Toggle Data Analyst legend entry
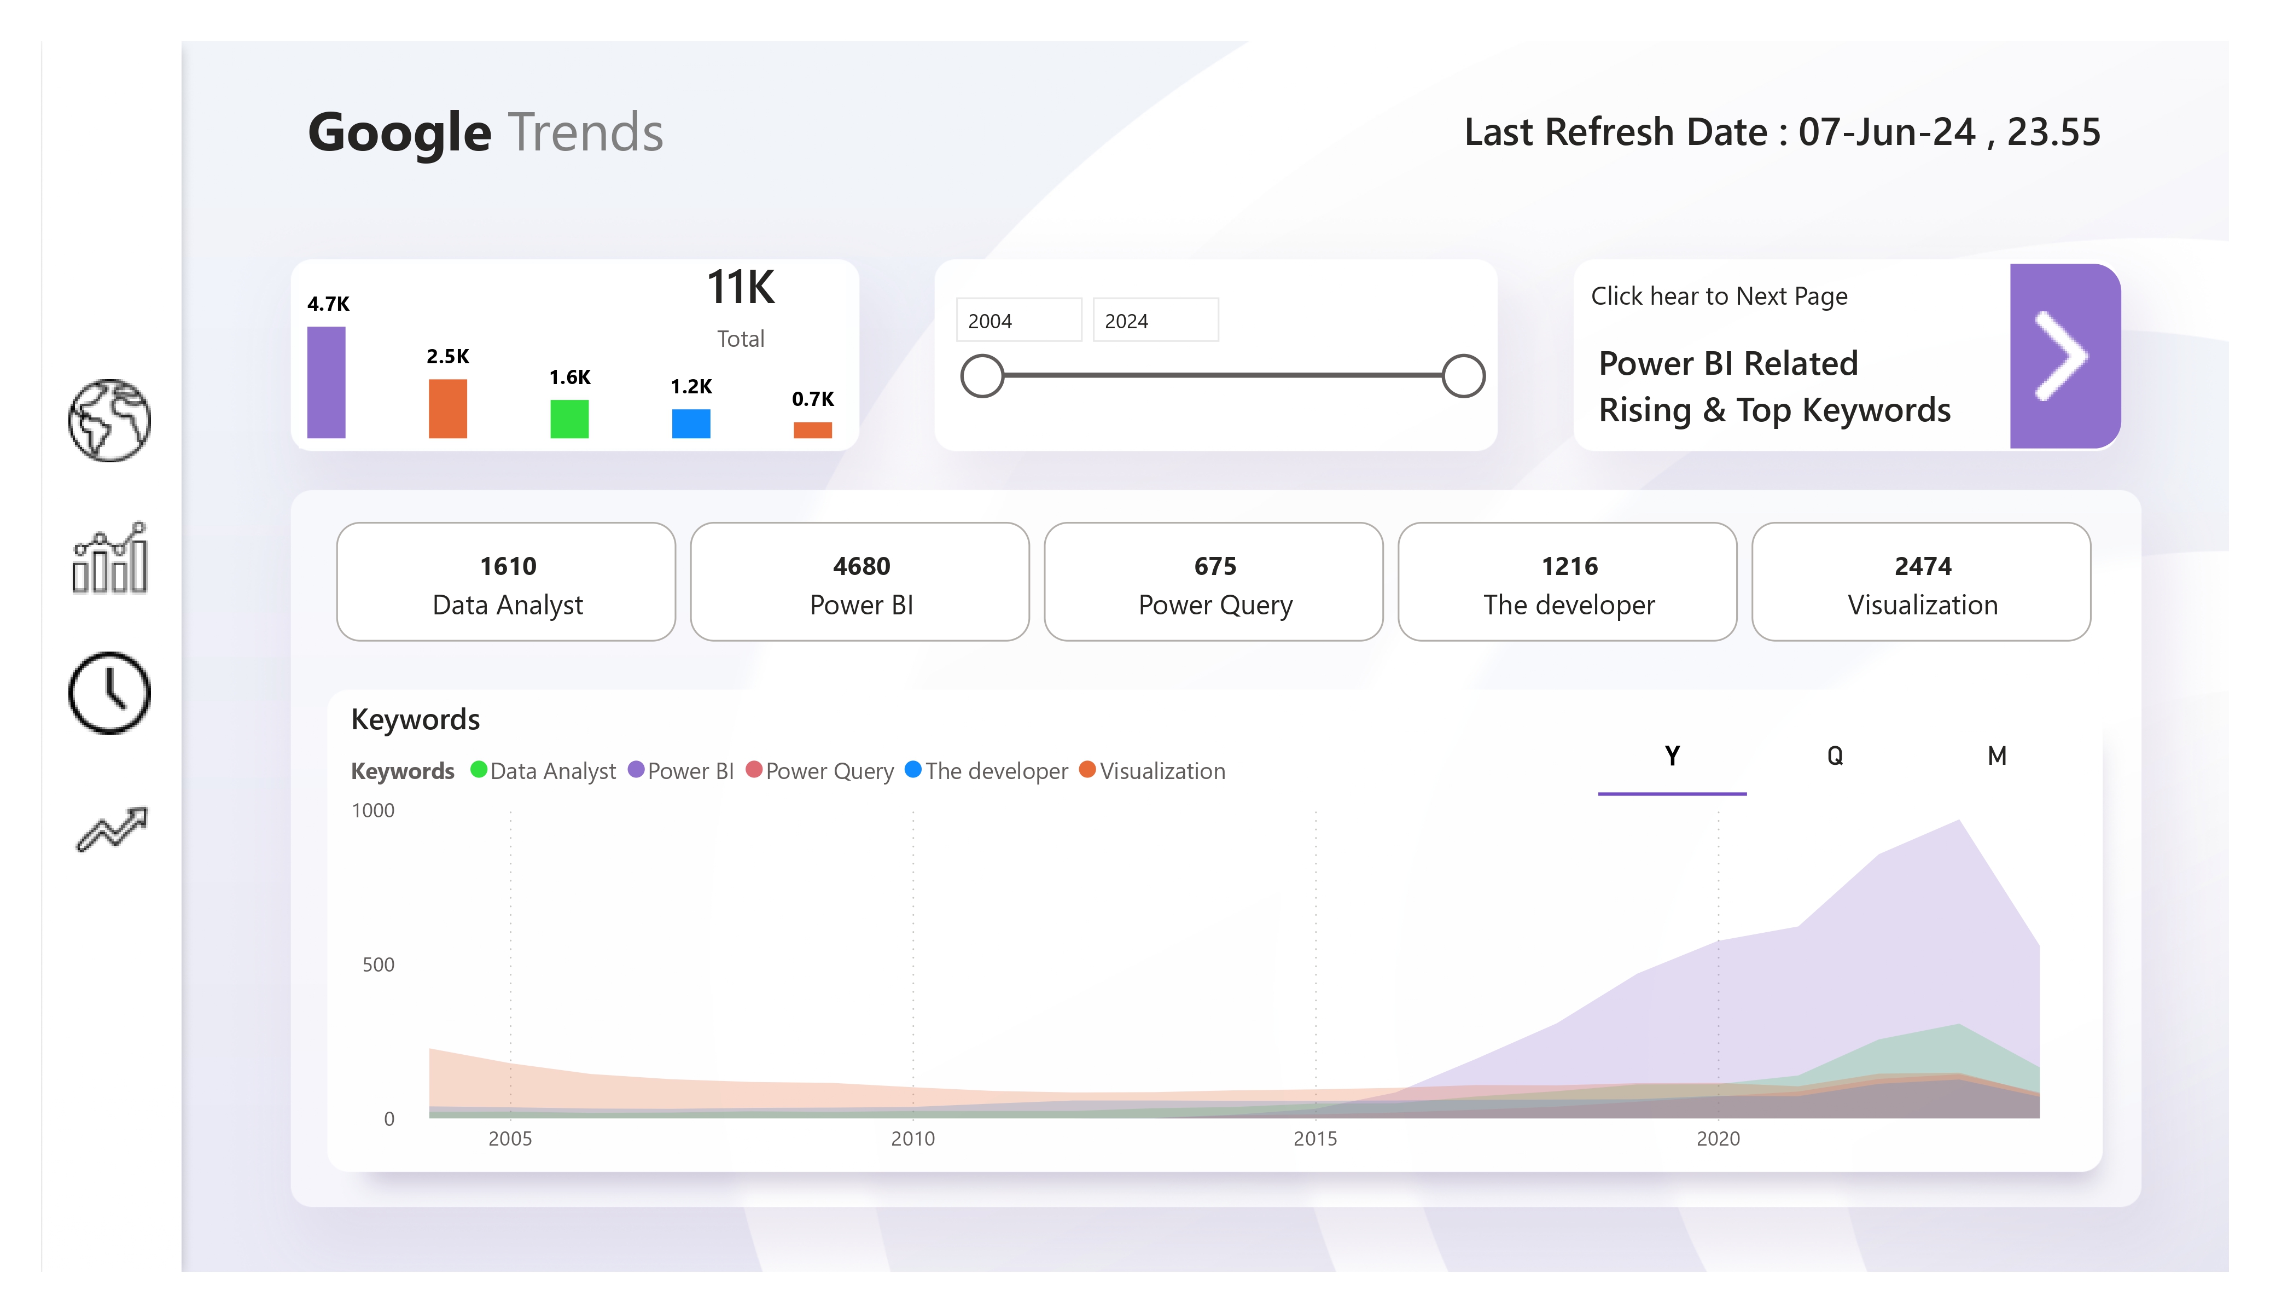Screen dimensions: 2270x1313 (x=543, y=771)
